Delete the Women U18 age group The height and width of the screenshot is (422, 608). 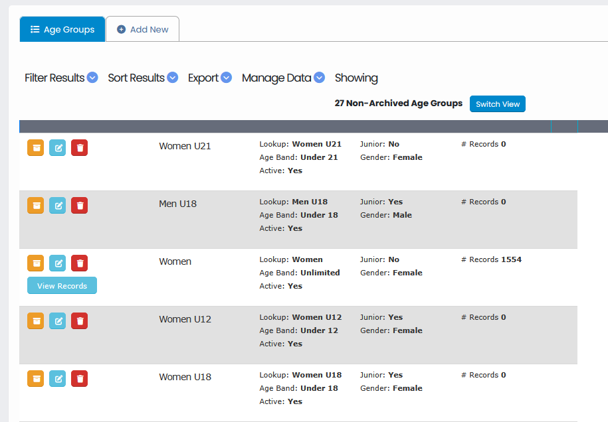80,378
